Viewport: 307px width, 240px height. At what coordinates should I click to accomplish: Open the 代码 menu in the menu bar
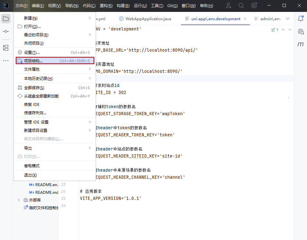[x=89, y=6]
